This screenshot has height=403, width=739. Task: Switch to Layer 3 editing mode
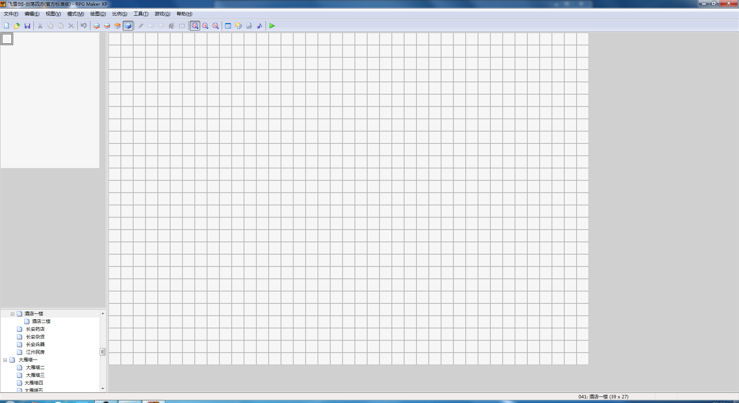[117, 26]
